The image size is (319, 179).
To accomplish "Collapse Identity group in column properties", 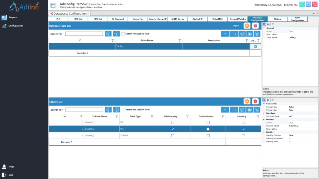I will click(x=264, y=132).
